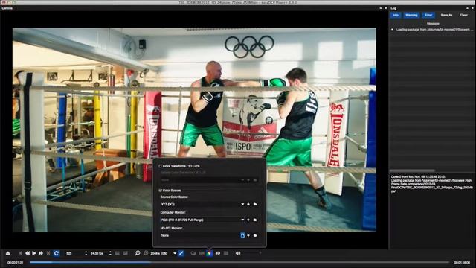Jump to the last frame
This screenshot has height=268, width=476.
click(x=48, y=253)
